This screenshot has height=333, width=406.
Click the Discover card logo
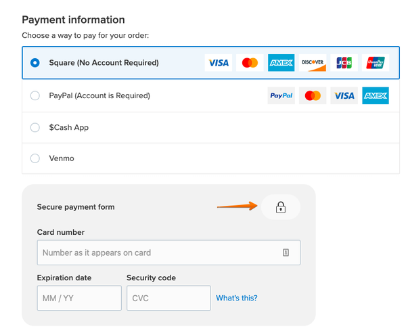(x=313, y=63)
